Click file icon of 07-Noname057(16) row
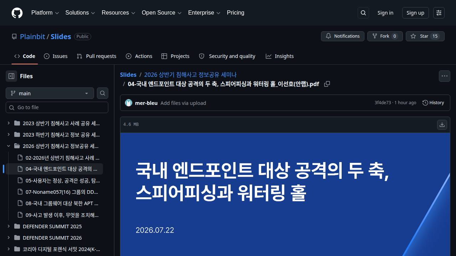Screen dimensions: 456x256 point(20,192)
